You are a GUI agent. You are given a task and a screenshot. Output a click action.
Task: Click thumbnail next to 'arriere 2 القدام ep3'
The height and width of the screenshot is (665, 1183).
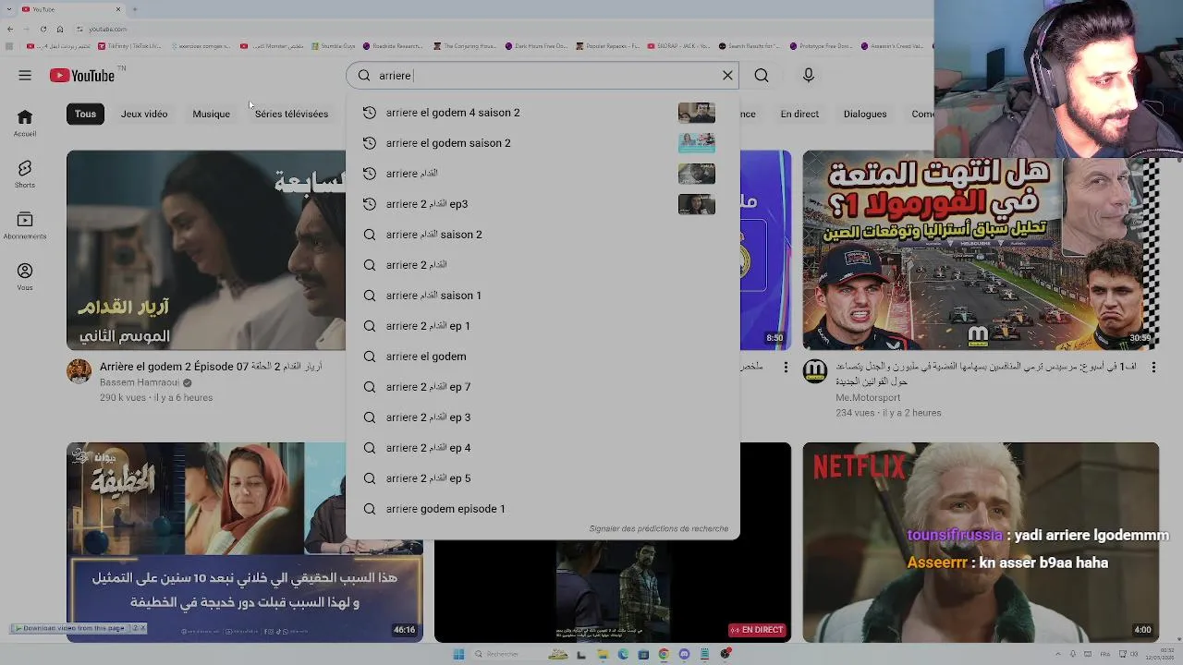(x=697, y=204)
